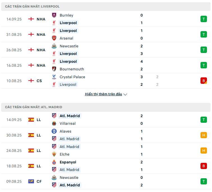Click green T result badge for Burnley match

(204, 19)
